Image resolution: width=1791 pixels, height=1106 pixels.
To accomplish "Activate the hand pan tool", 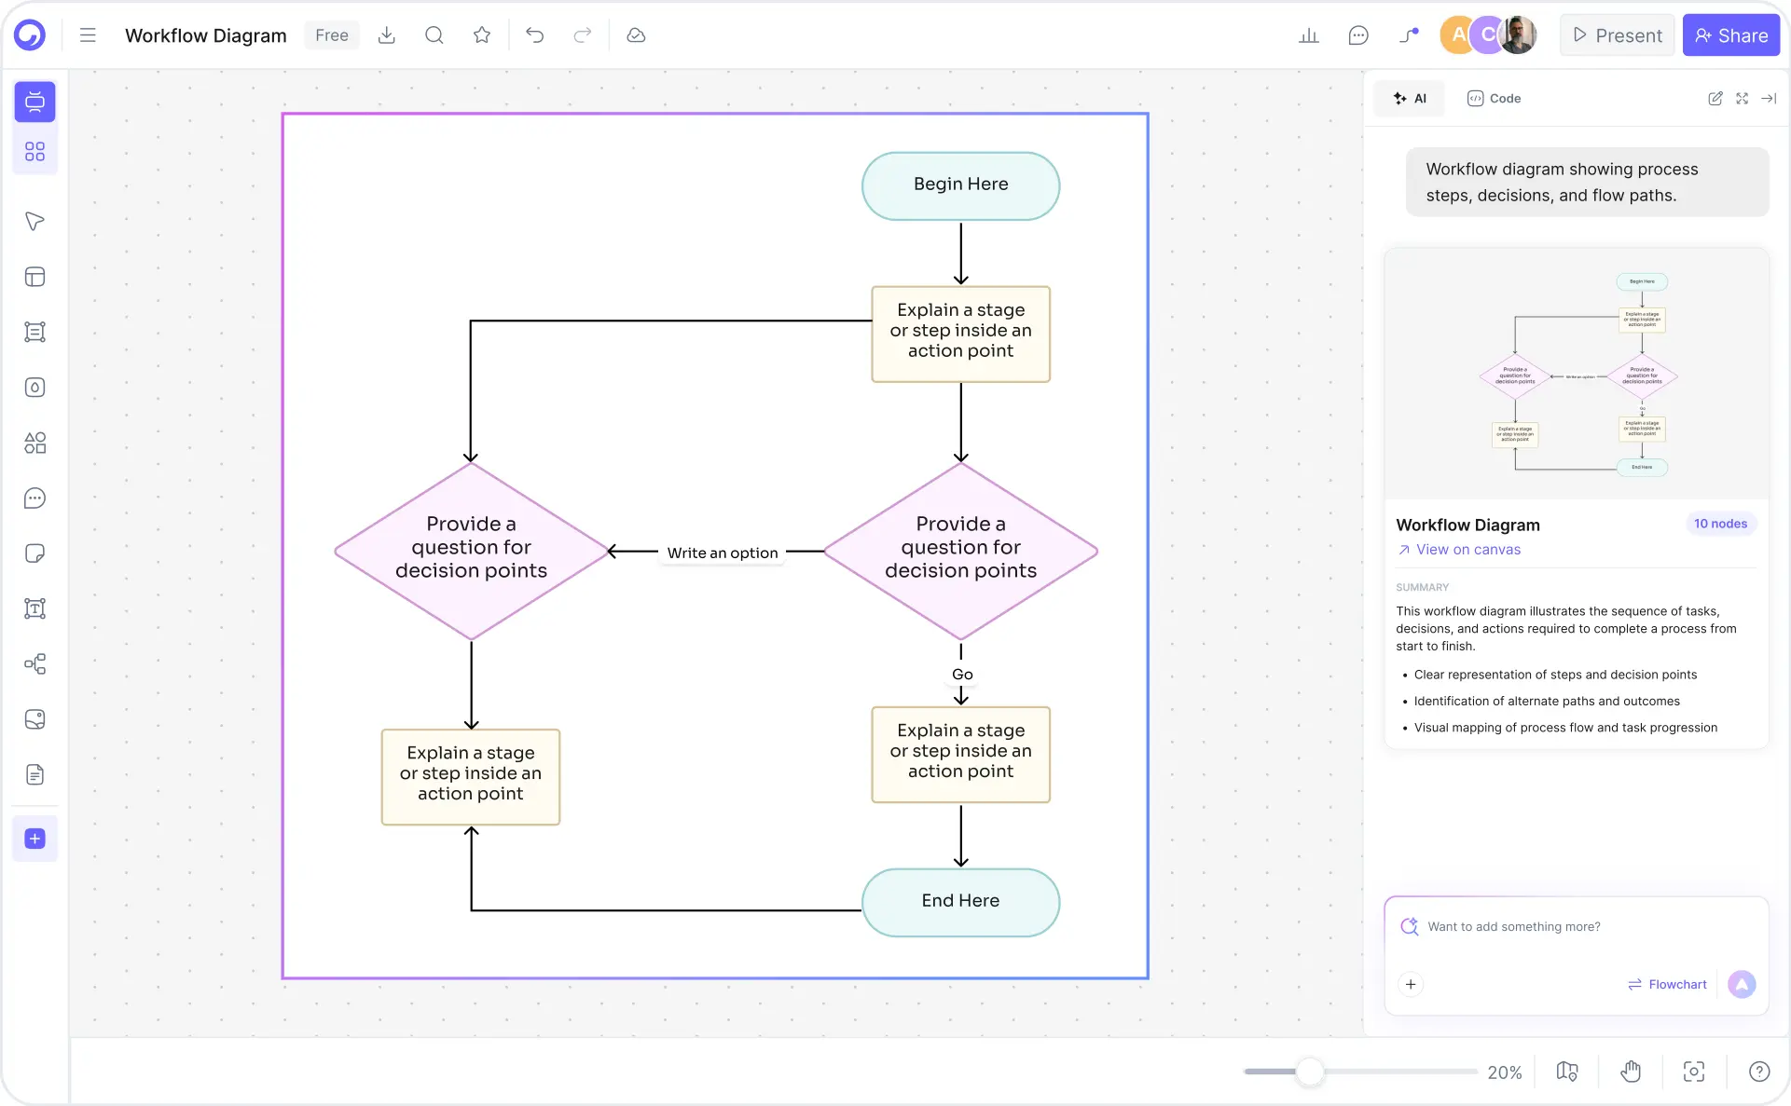I will [x=1631, y=1072].
